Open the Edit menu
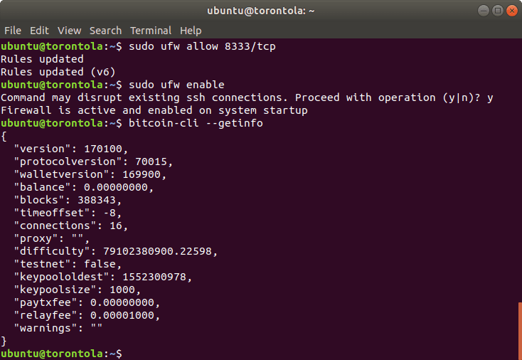522x360 pixels. 39,31
